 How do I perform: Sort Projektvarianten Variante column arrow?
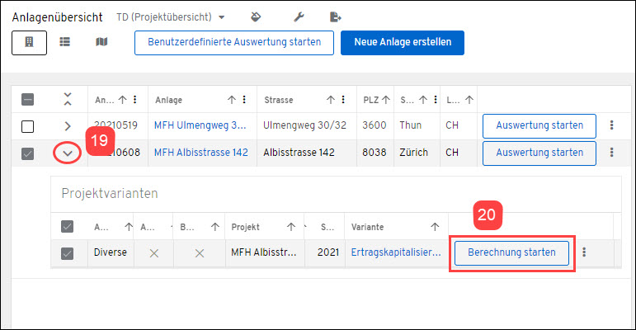tap(435, 227)
